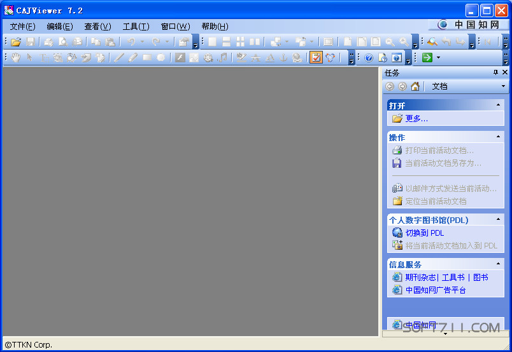Open the 查看(V) menu

tap(97, 27)
